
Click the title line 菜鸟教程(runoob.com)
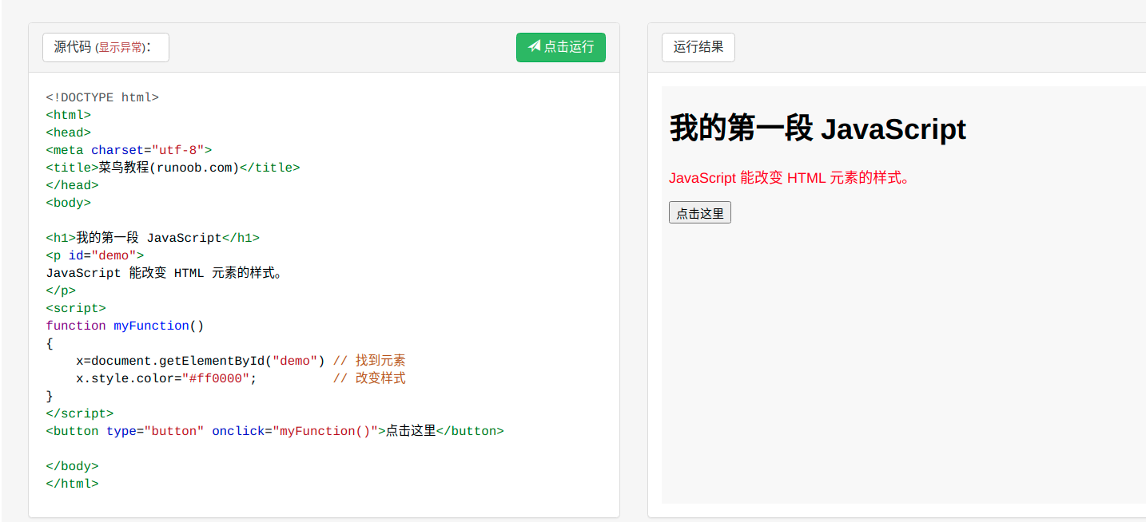173,168
